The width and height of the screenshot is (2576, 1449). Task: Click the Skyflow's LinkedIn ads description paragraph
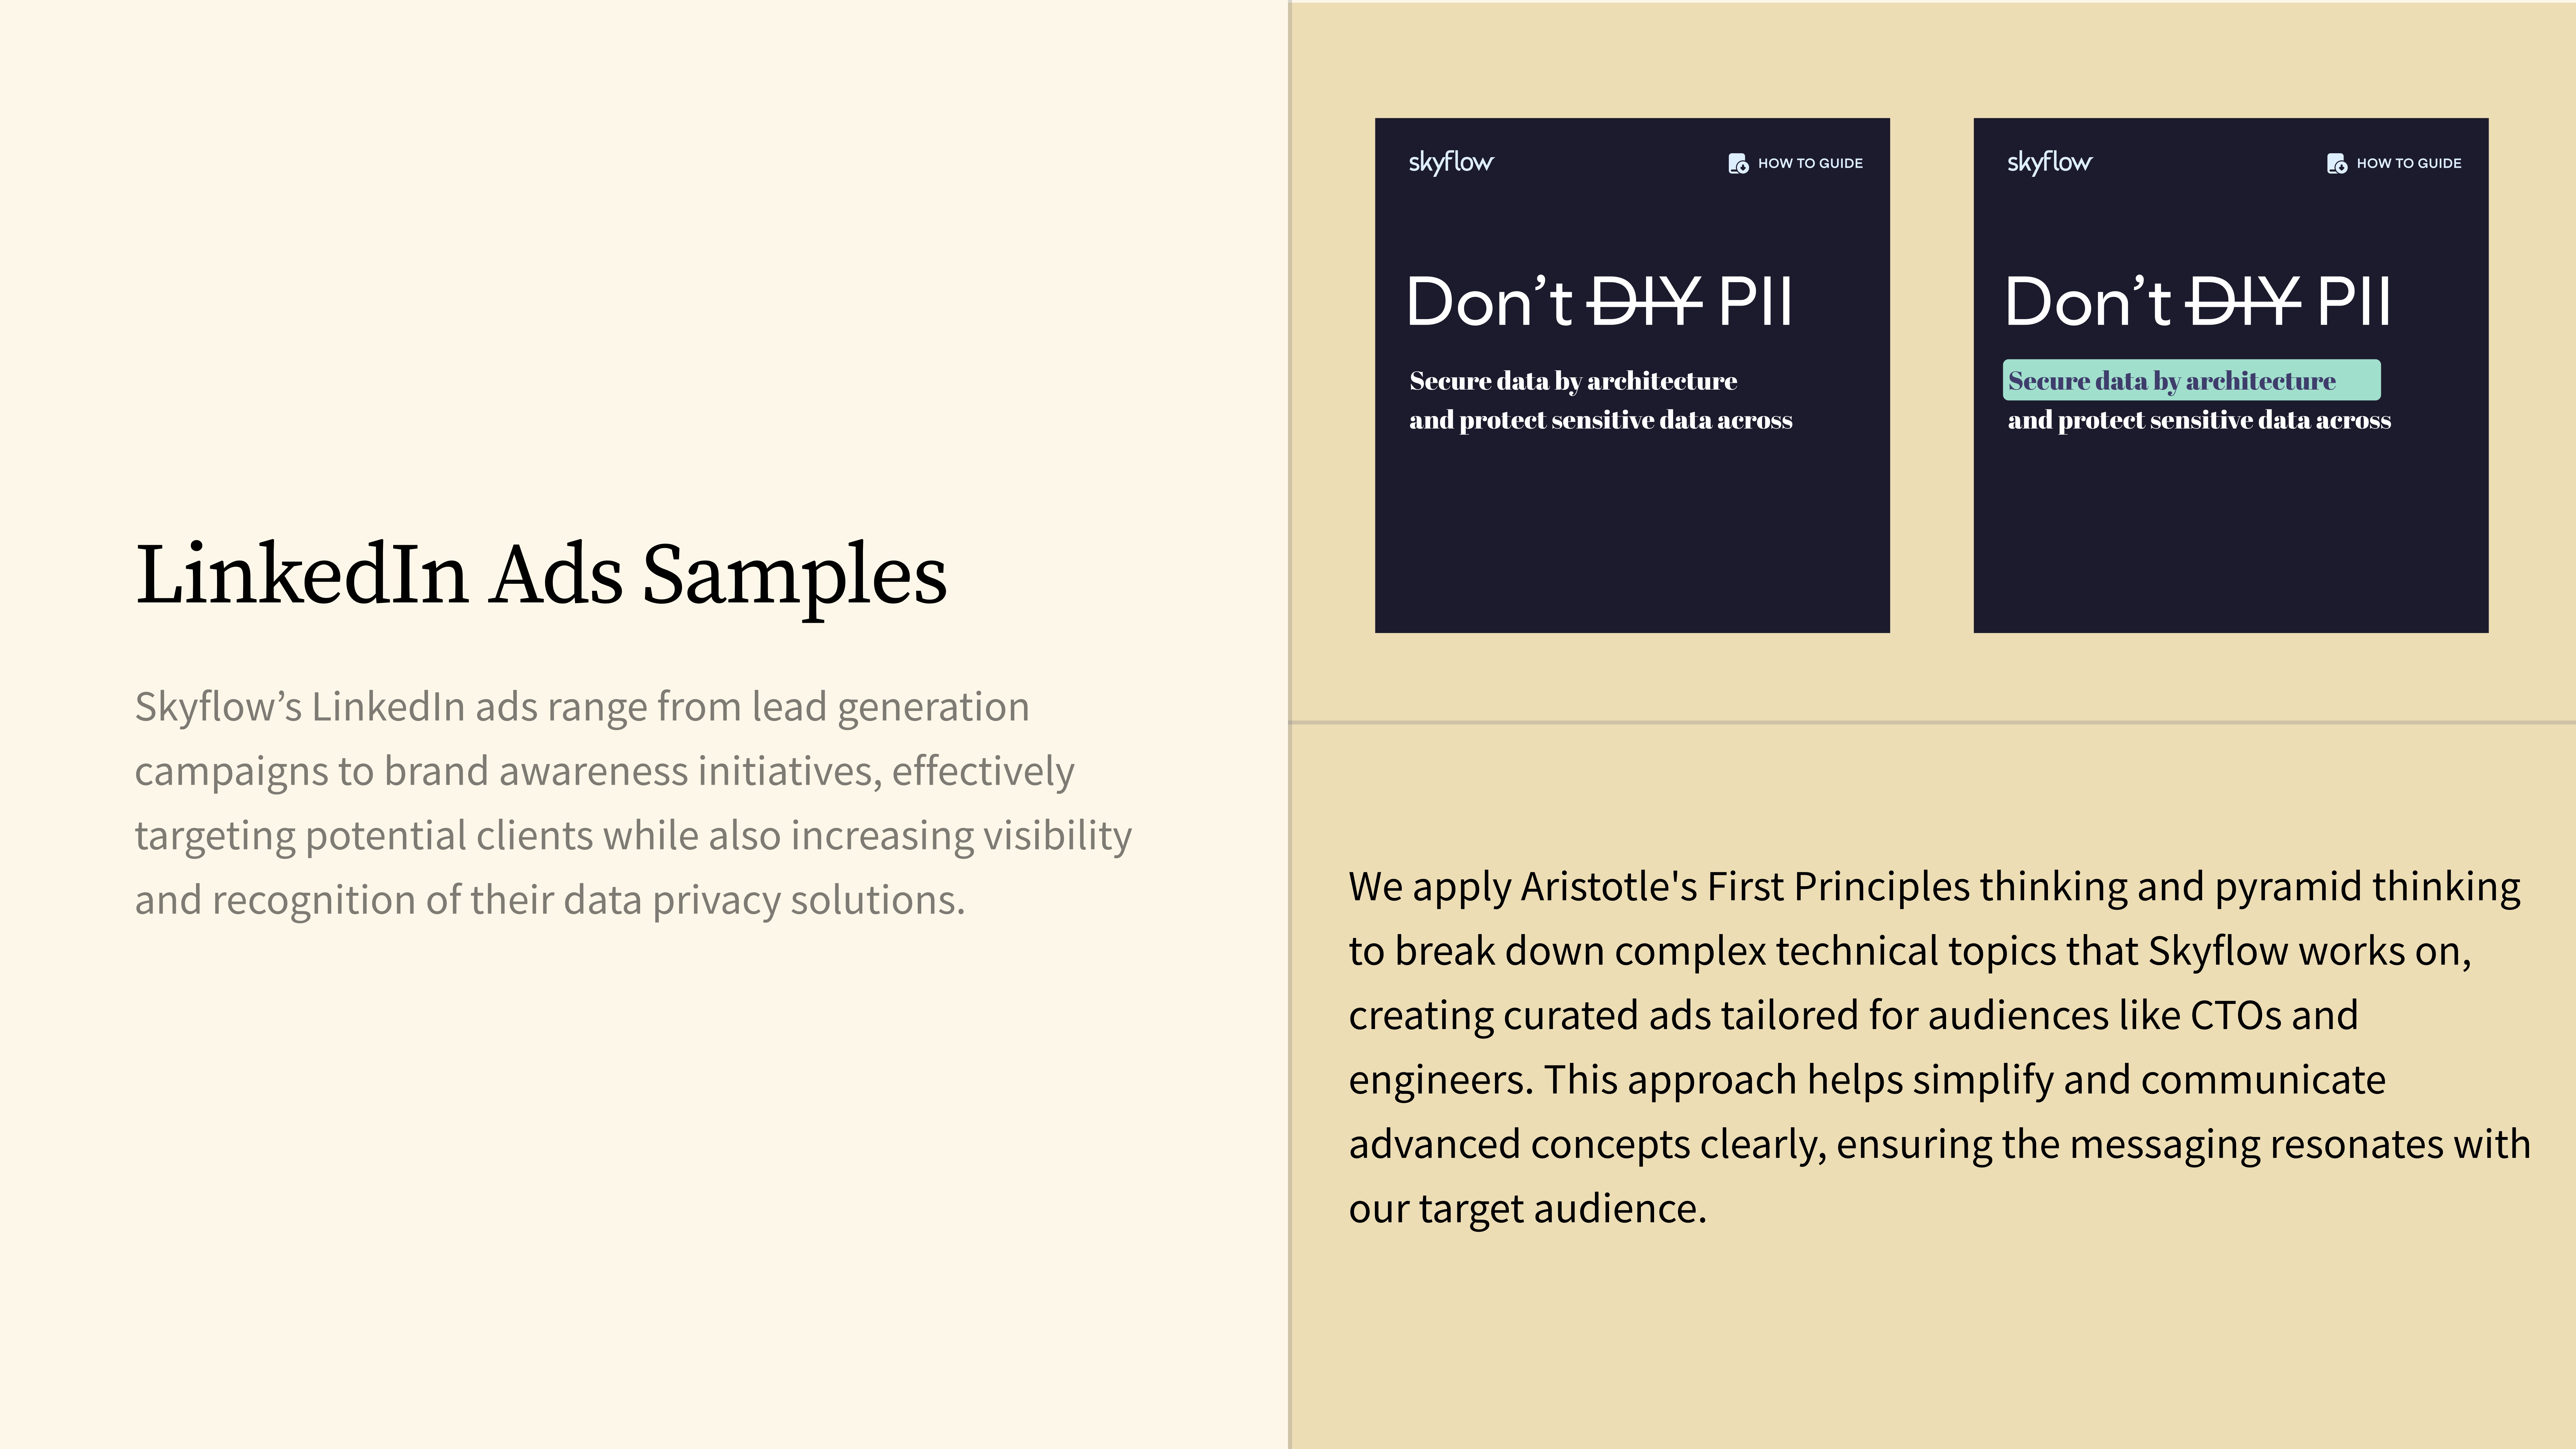633,803
